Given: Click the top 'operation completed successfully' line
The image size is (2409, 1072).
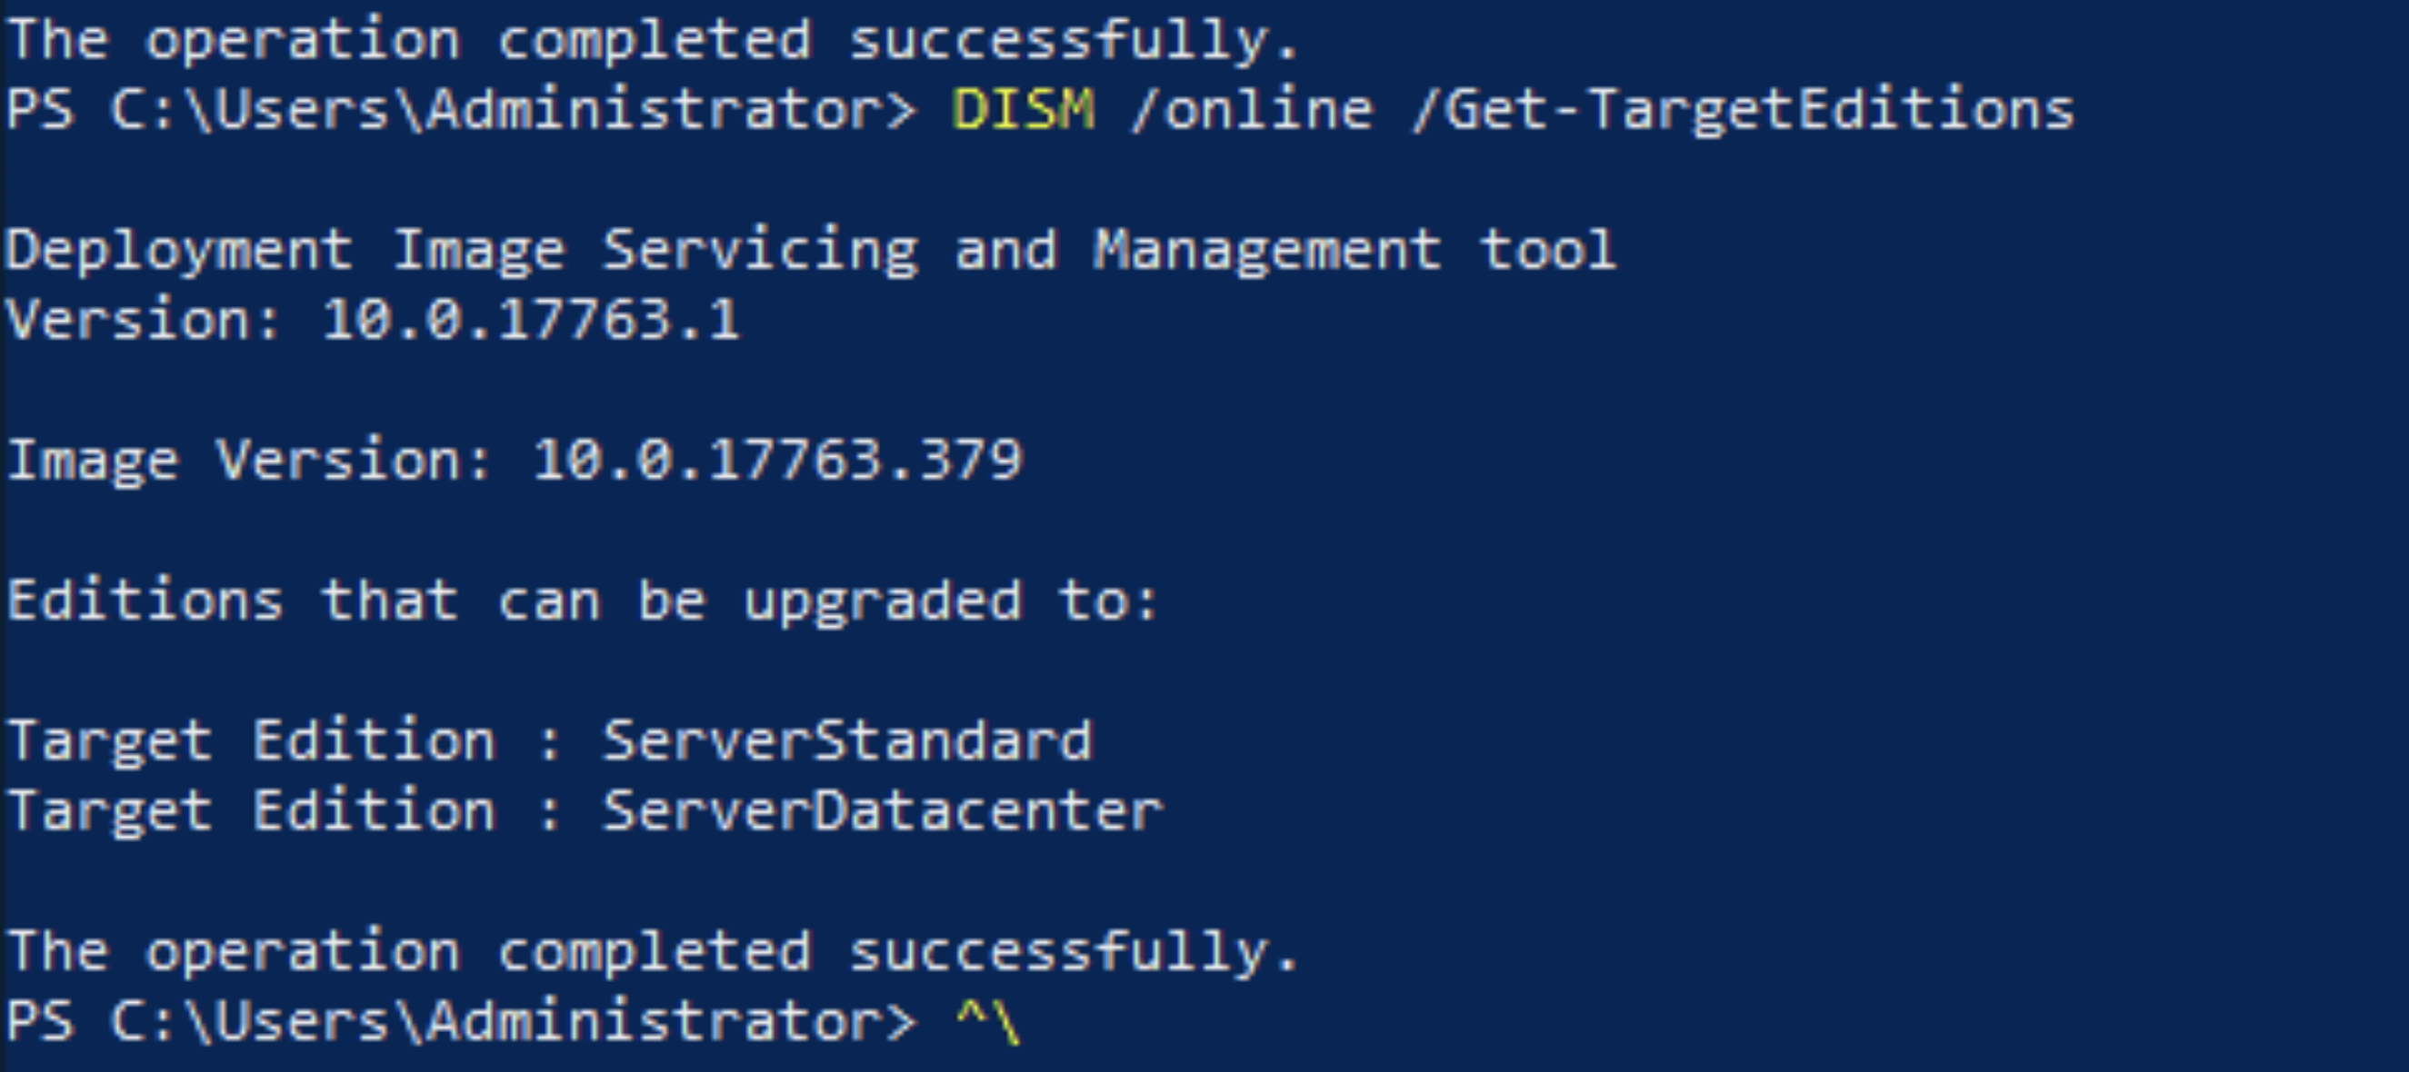Looking at the screenshot, I should 653,41.
